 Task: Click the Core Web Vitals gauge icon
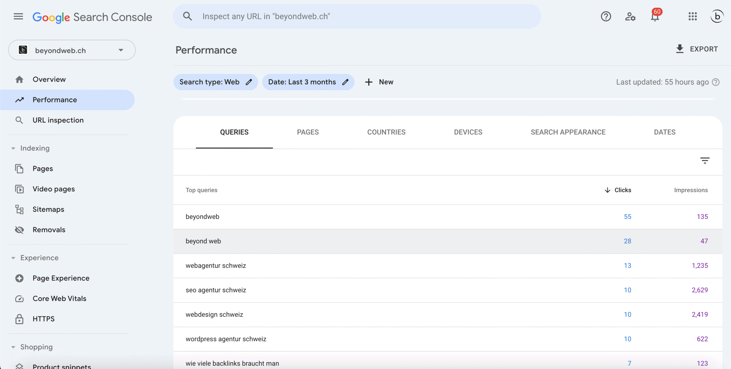click(x=19, y=299)
